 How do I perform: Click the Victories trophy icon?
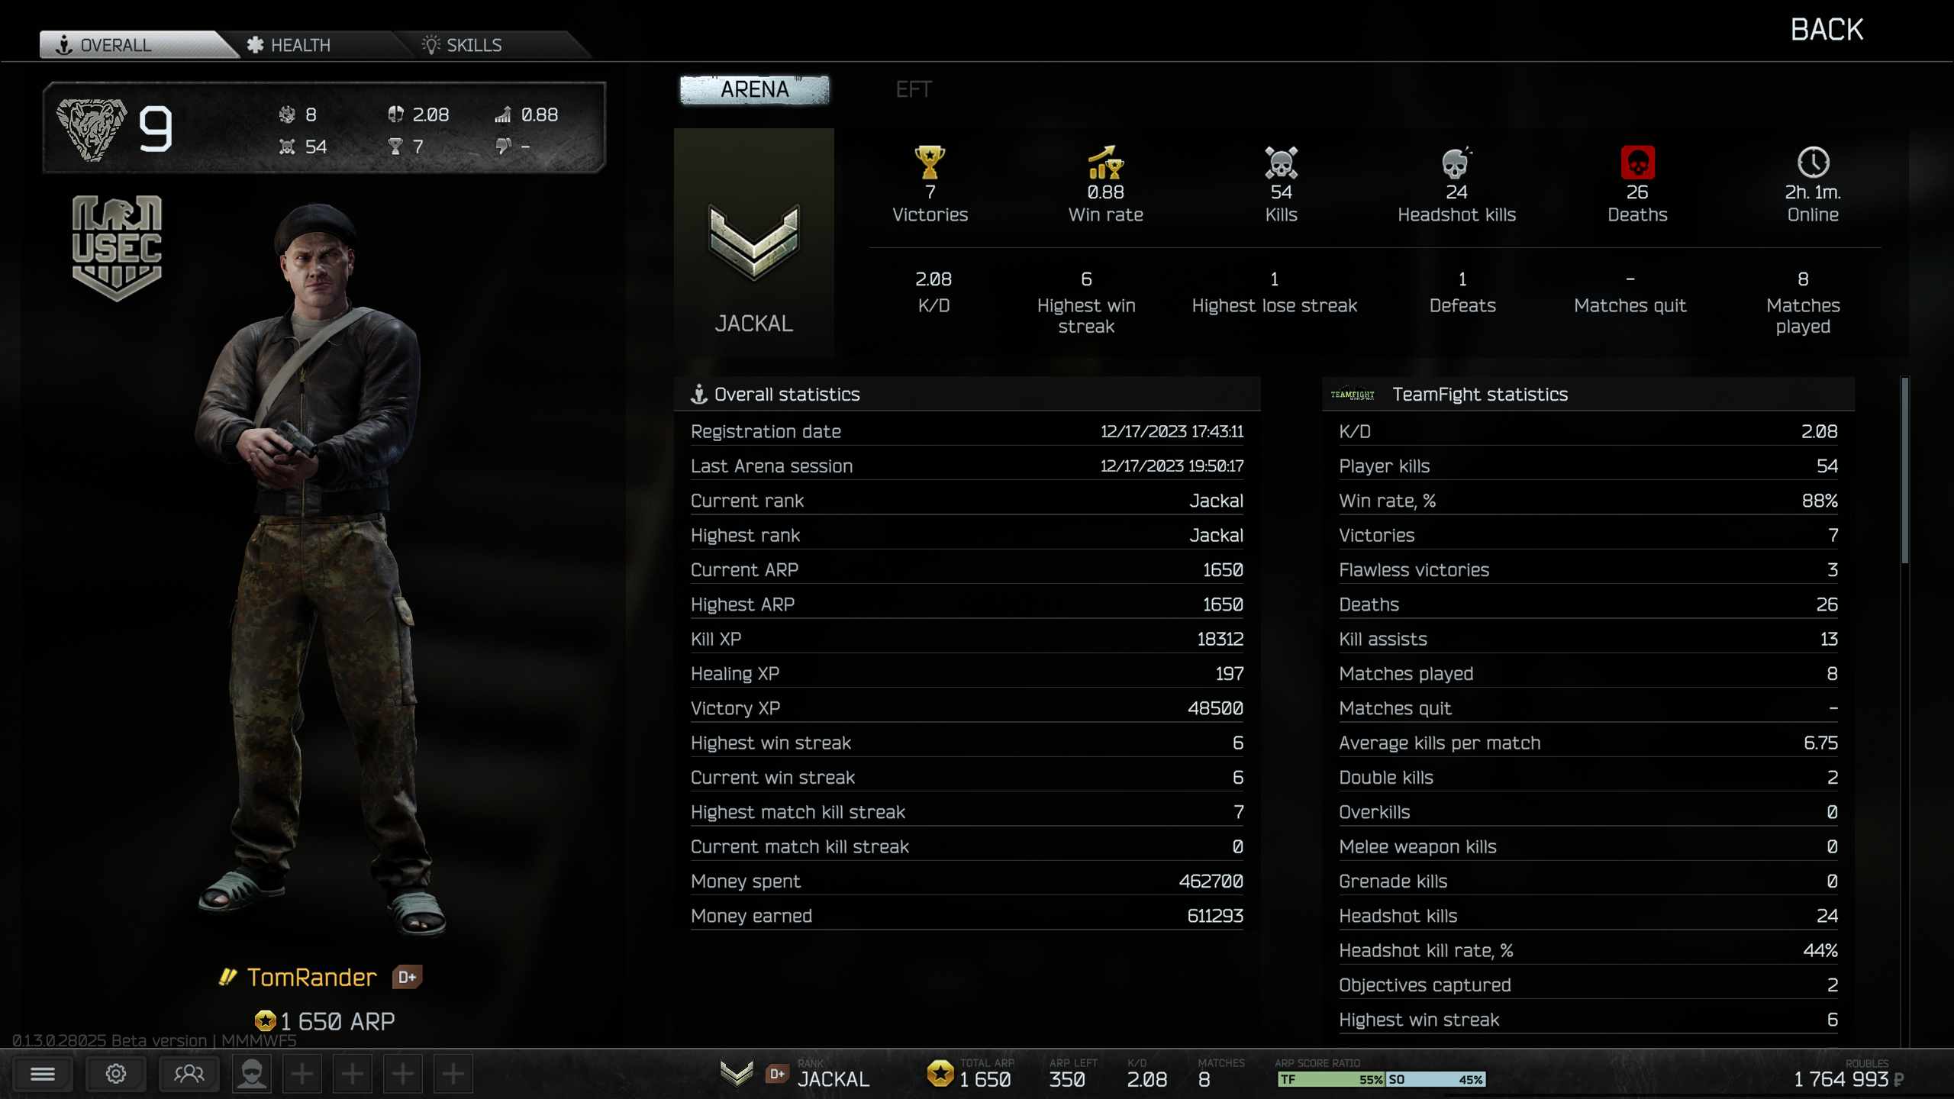click(930, 162)
